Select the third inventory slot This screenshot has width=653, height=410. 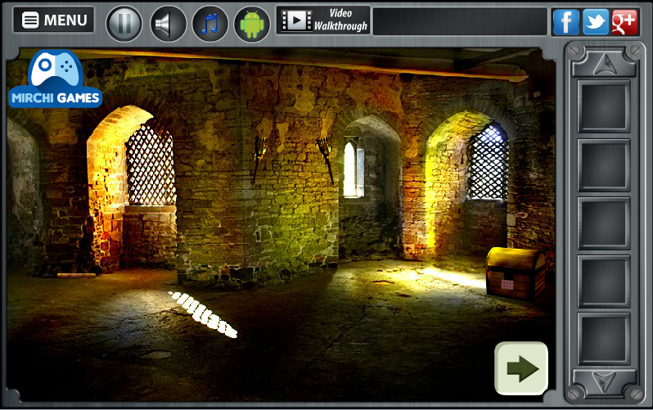603,223
